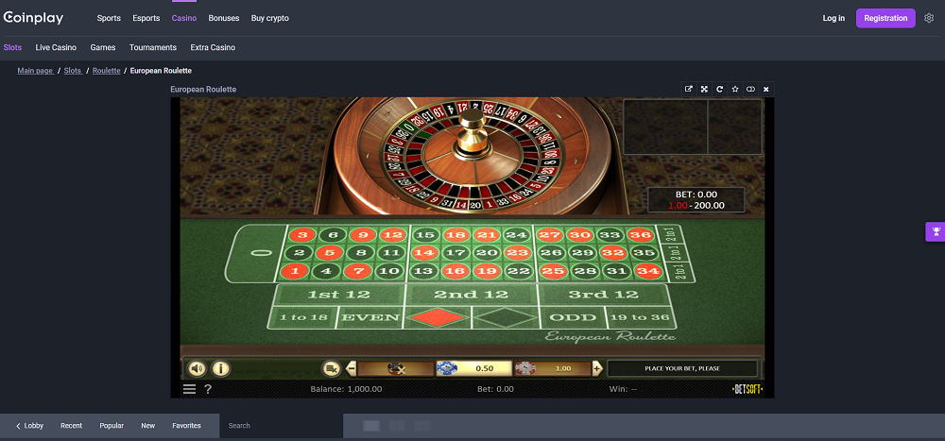Open the game info icon

coord(220,368)
